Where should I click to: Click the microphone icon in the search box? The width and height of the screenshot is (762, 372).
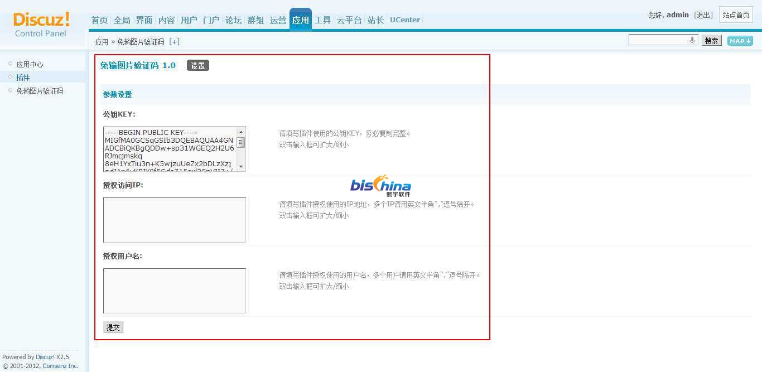coord(692,40)
